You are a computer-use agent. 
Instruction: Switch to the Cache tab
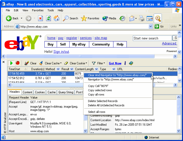(x=51, y=92)
